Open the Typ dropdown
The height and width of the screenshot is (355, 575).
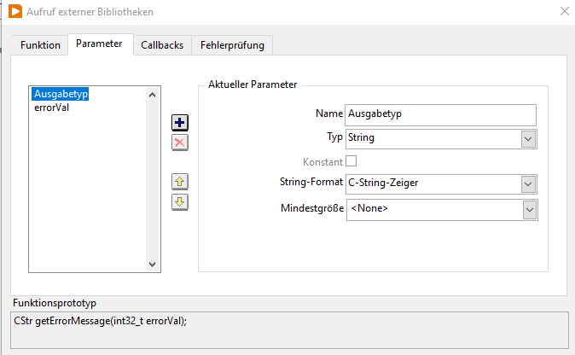coord(528,138)
